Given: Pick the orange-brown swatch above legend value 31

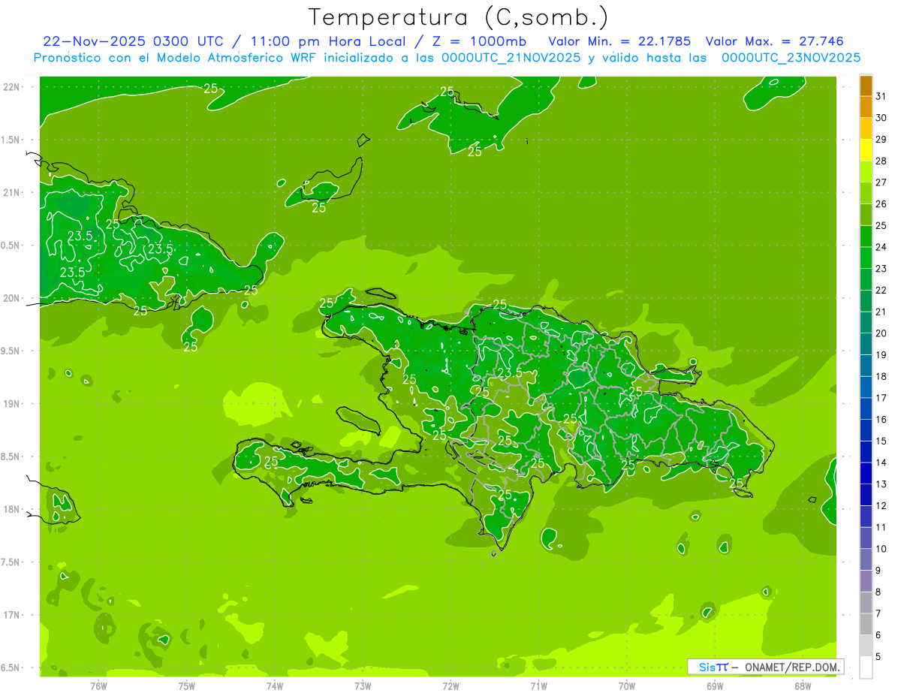Looking at the screenshot, I should point(866,86).
